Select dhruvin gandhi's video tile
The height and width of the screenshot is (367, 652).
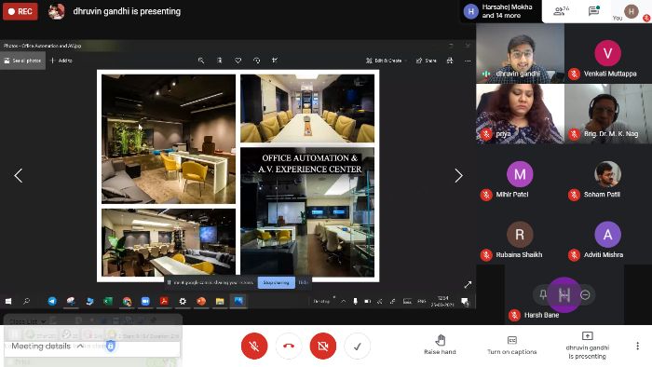(x=520, y=53)
